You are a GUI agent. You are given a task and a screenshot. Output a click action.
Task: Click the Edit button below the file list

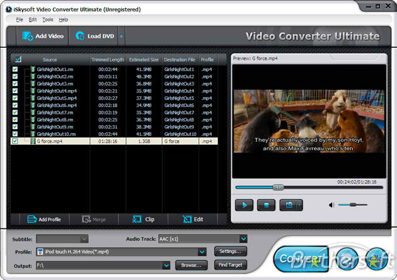tap(193, 220)
